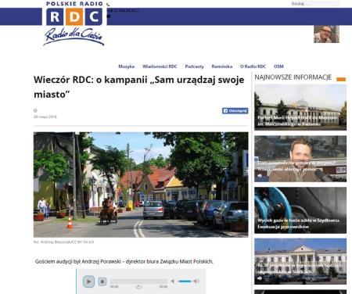
Task: Click the photo credit caption under the image
Action: [x=63, y=242]
